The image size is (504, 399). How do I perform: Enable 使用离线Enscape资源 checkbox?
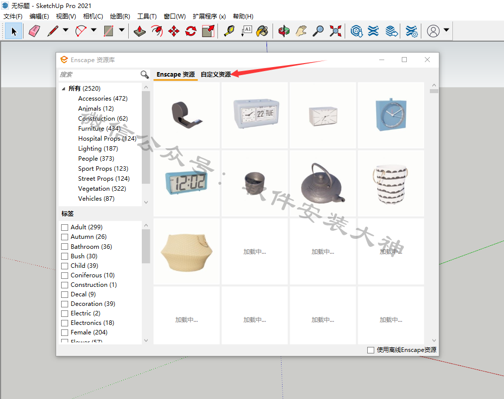click(371, 350)
